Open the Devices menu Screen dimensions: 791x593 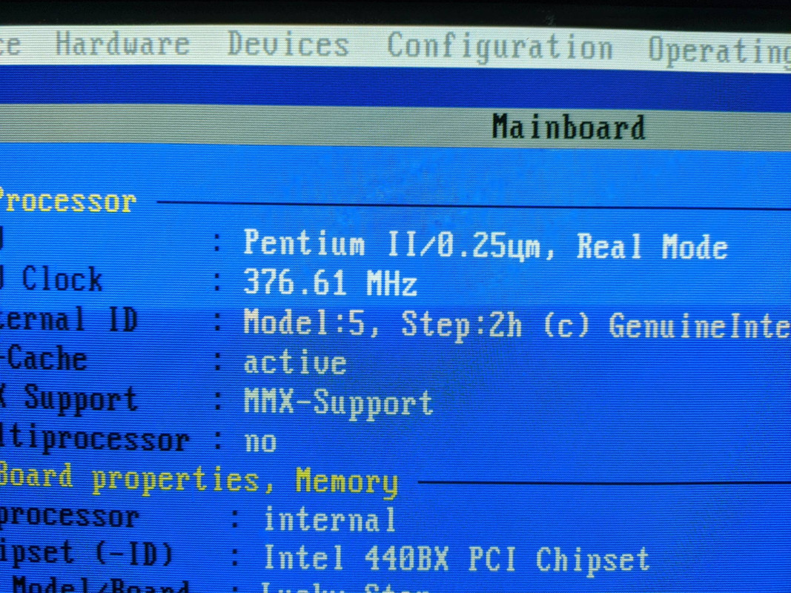tap(288, 44)
